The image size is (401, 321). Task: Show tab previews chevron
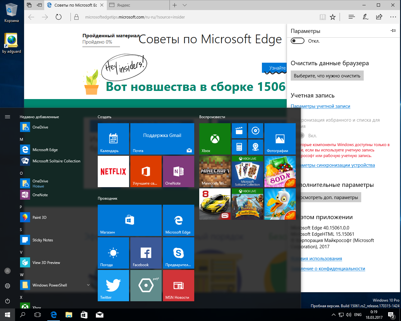click(185, 5)
